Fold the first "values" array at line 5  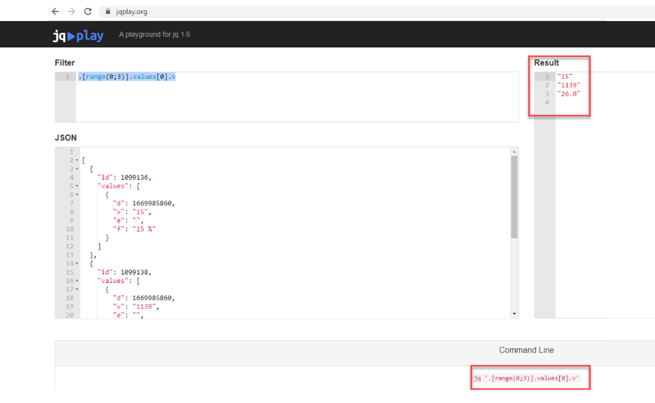point(77,186)
